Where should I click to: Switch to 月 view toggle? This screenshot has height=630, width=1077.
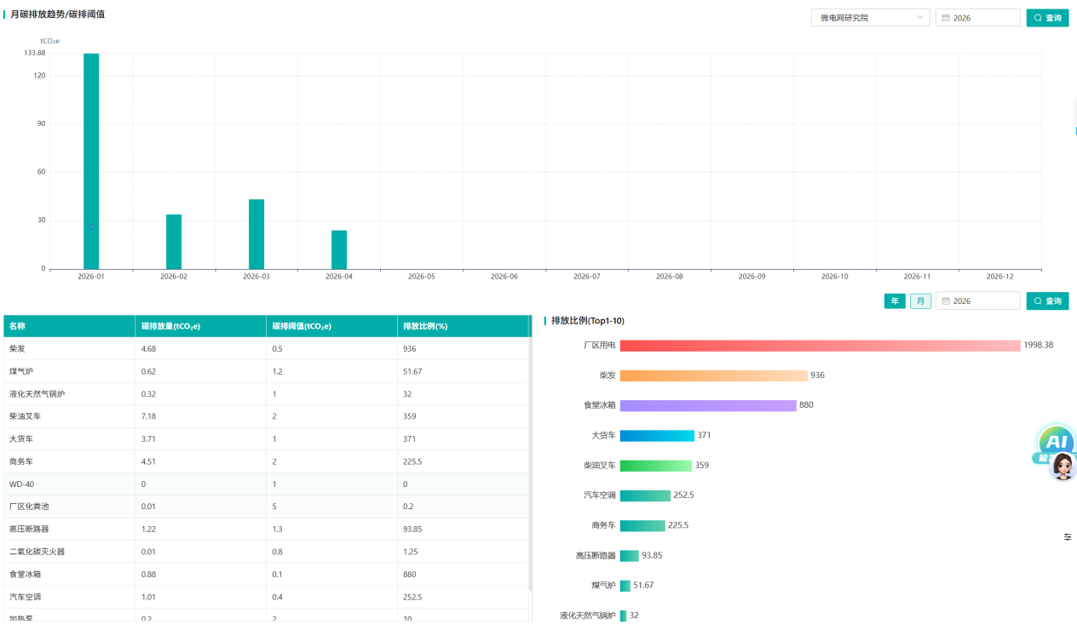(x=920, y=301)
